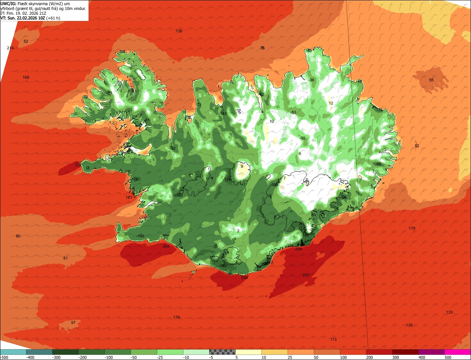Select the dark maroon 300 to 400 swatch
471x360 pixels.
[405, 352]
